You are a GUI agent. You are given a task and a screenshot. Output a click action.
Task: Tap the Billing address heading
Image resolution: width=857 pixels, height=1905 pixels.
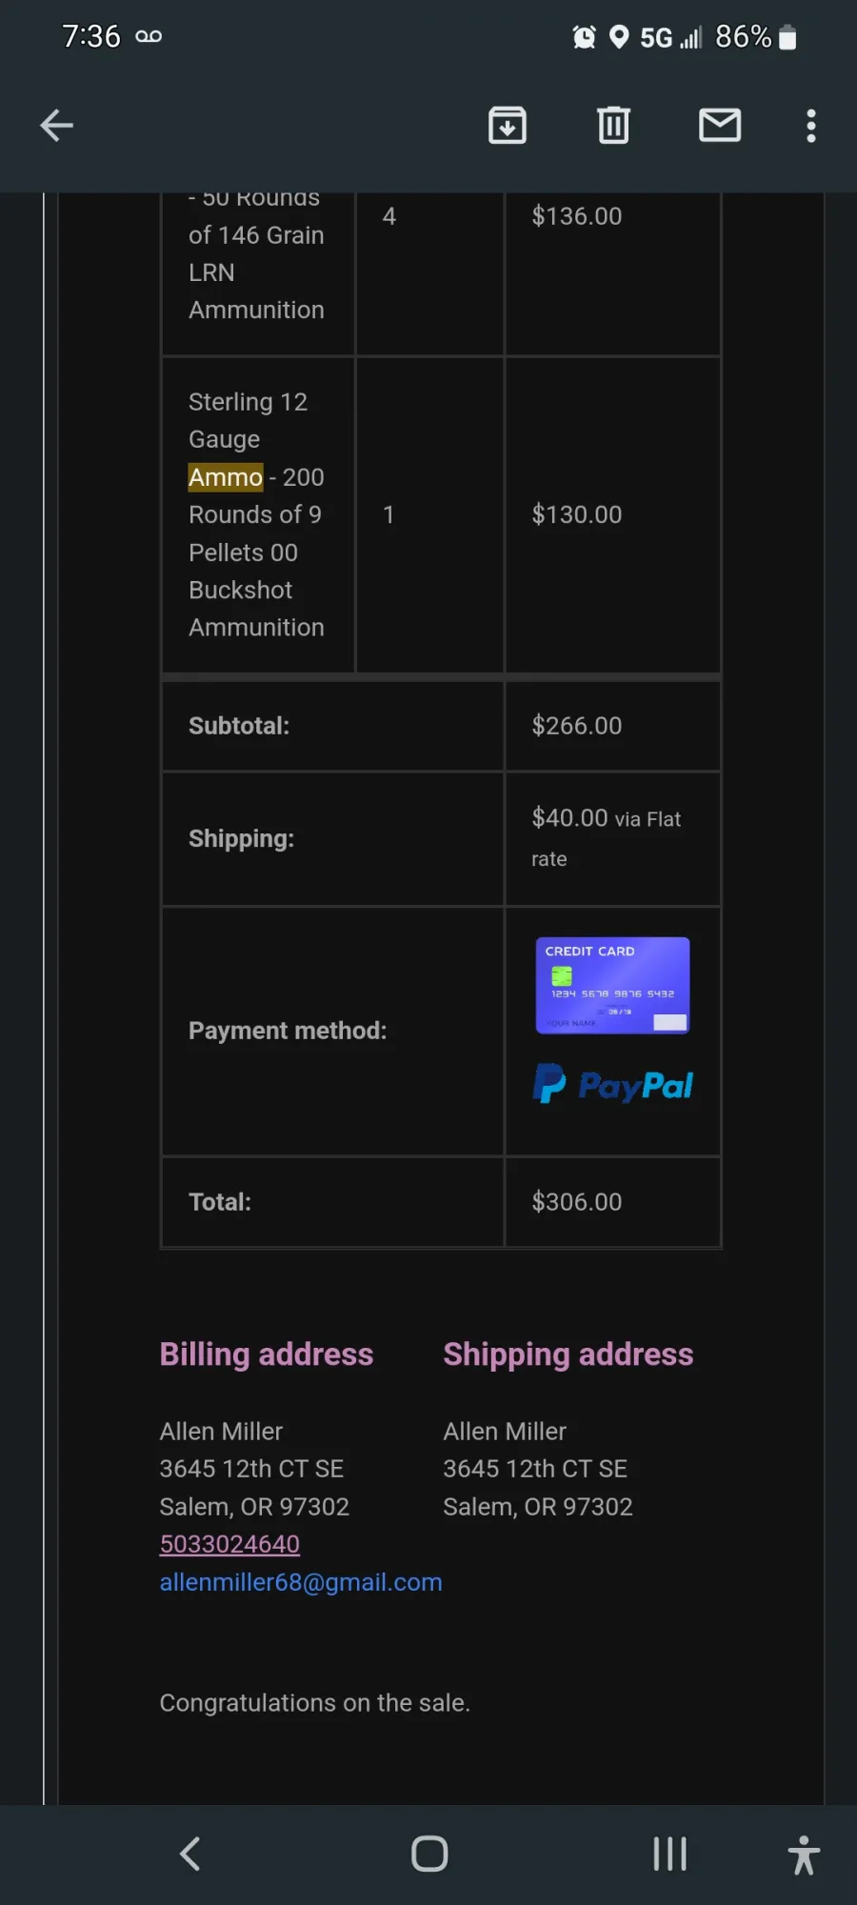pyautogui.click(x=267, y=1354)
